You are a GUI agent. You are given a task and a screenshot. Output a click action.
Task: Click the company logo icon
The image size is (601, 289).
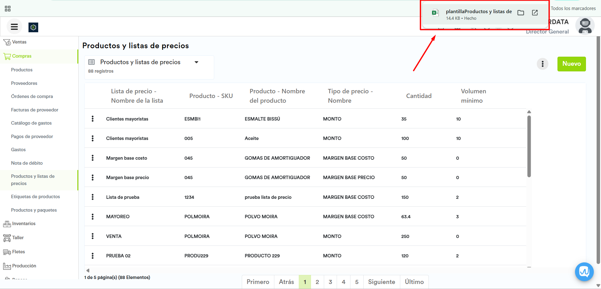pyautogui.click(x=33, y=27)
